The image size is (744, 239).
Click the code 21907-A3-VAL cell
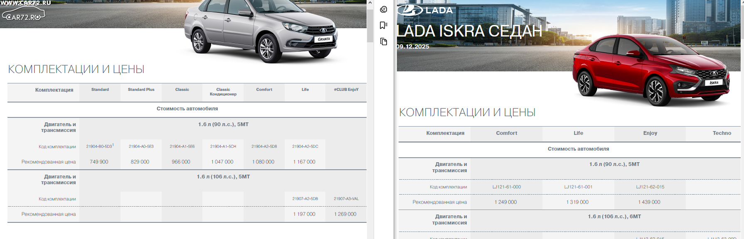(346, 199)
